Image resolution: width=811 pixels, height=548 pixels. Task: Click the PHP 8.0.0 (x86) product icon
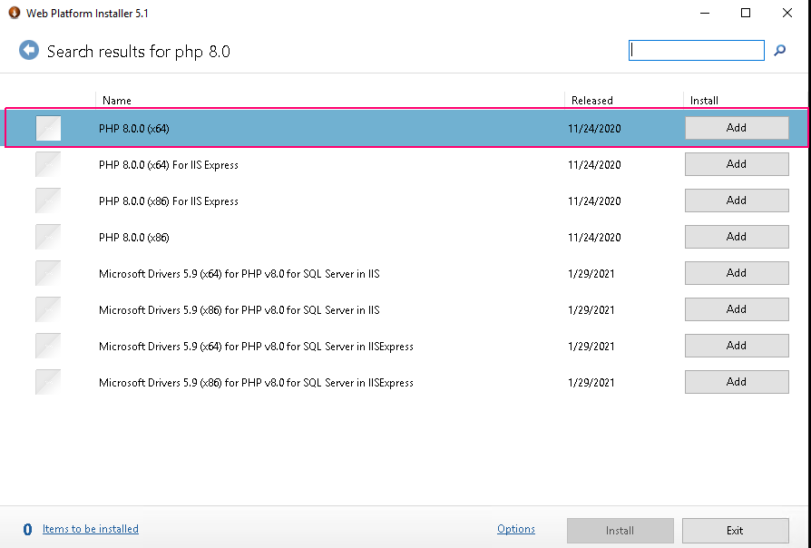point(48,237)
